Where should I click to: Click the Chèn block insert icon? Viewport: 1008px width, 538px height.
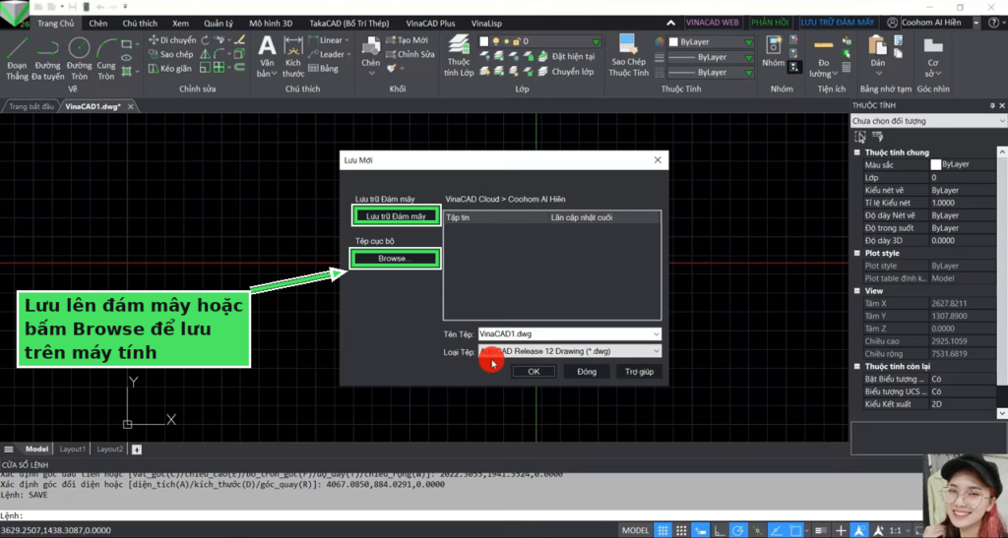click(371, 51)
